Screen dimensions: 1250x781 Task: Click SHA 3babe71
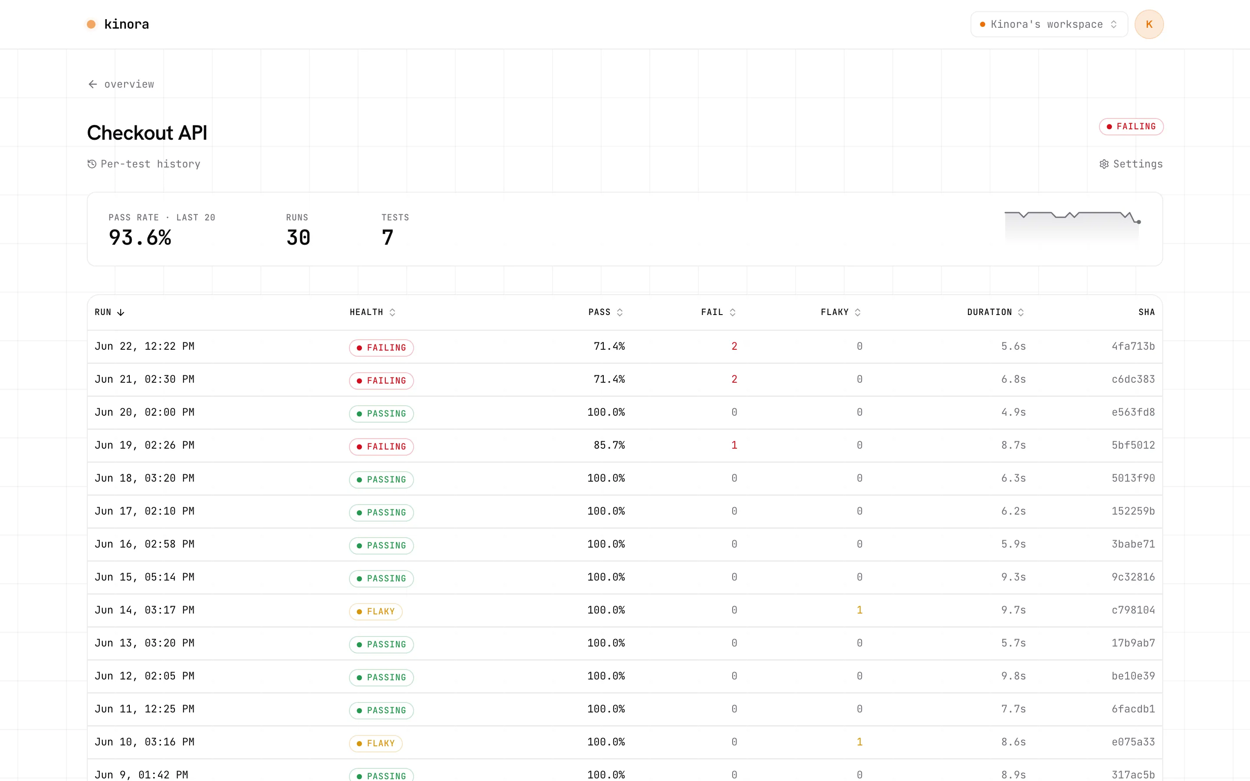coord(1133,545)
